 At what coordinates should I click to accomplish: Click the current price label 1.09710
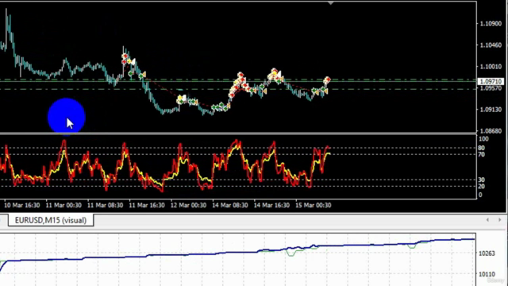tap(491, 81)
